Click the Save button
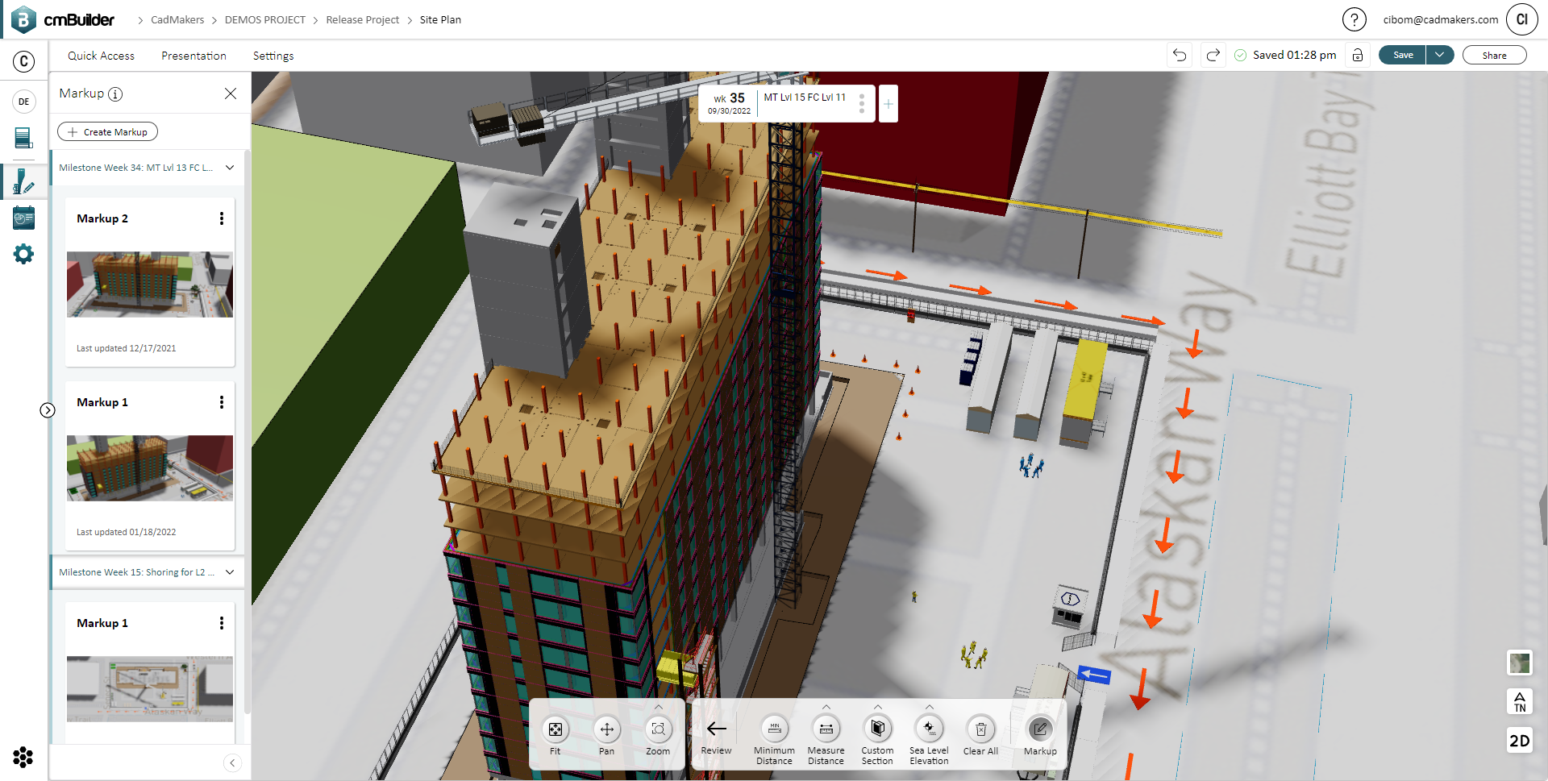The height and width of the screenshot is (781, 1548). click(1403, 55)
